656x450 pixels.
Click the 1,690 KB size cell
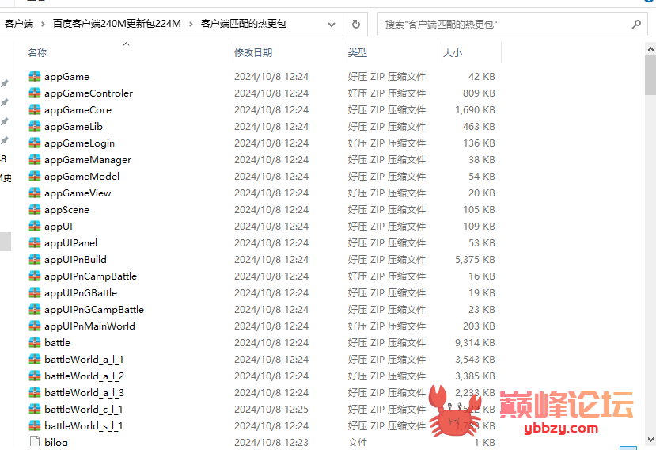pos(475,110)
